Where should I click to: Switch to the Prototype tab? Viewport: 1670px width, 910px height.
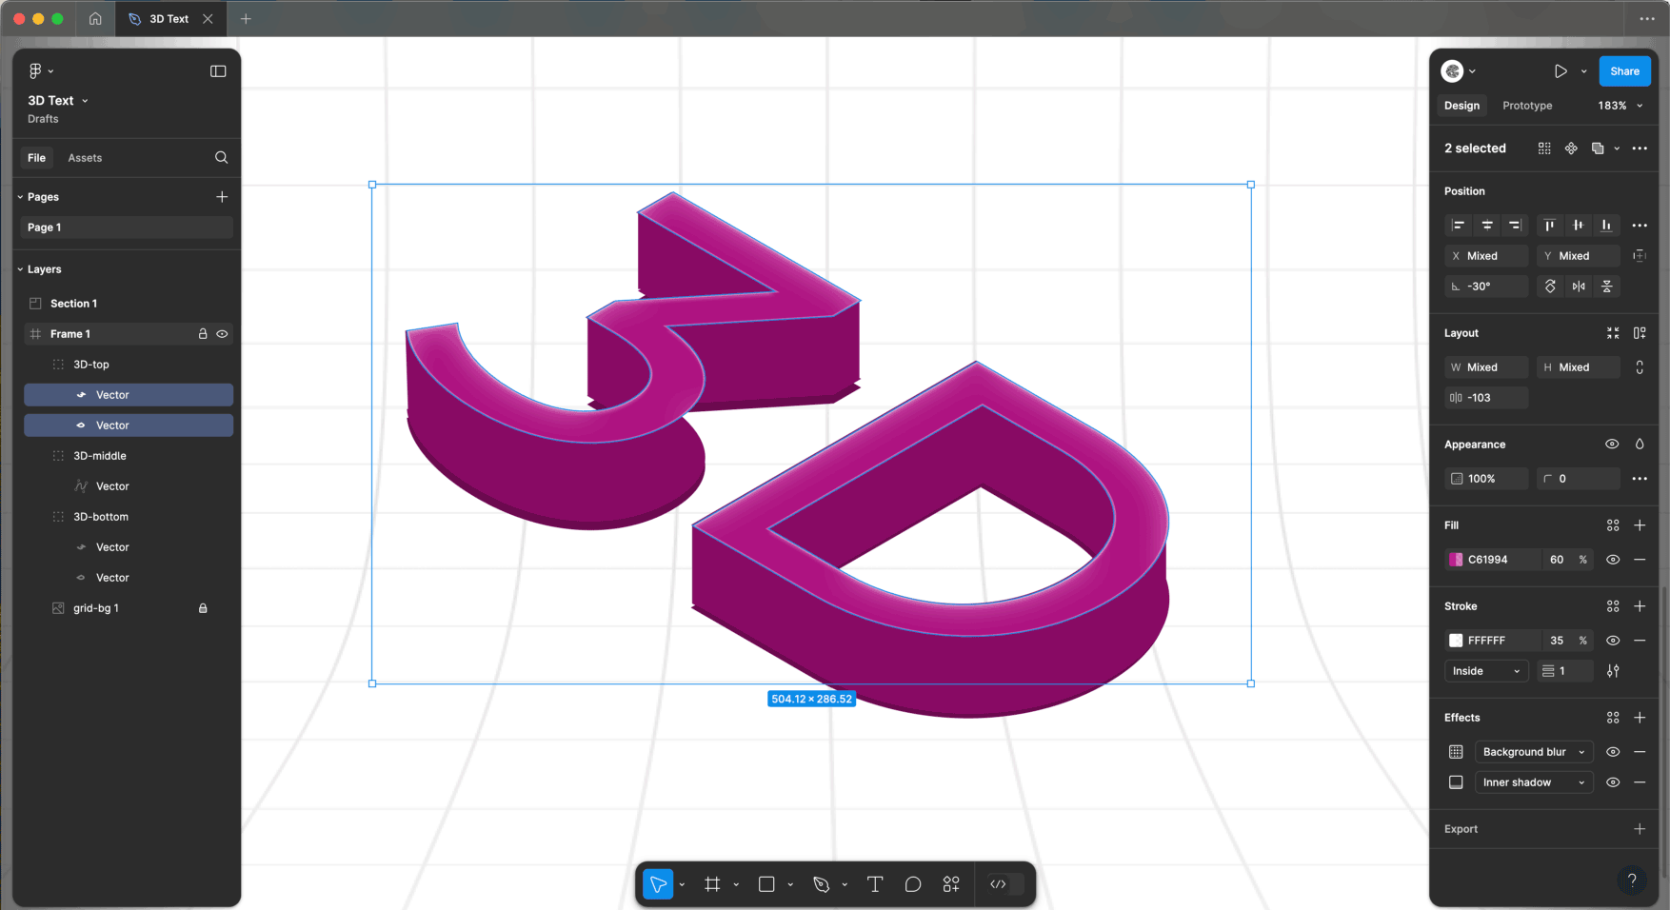click(x=1527, y=106)
